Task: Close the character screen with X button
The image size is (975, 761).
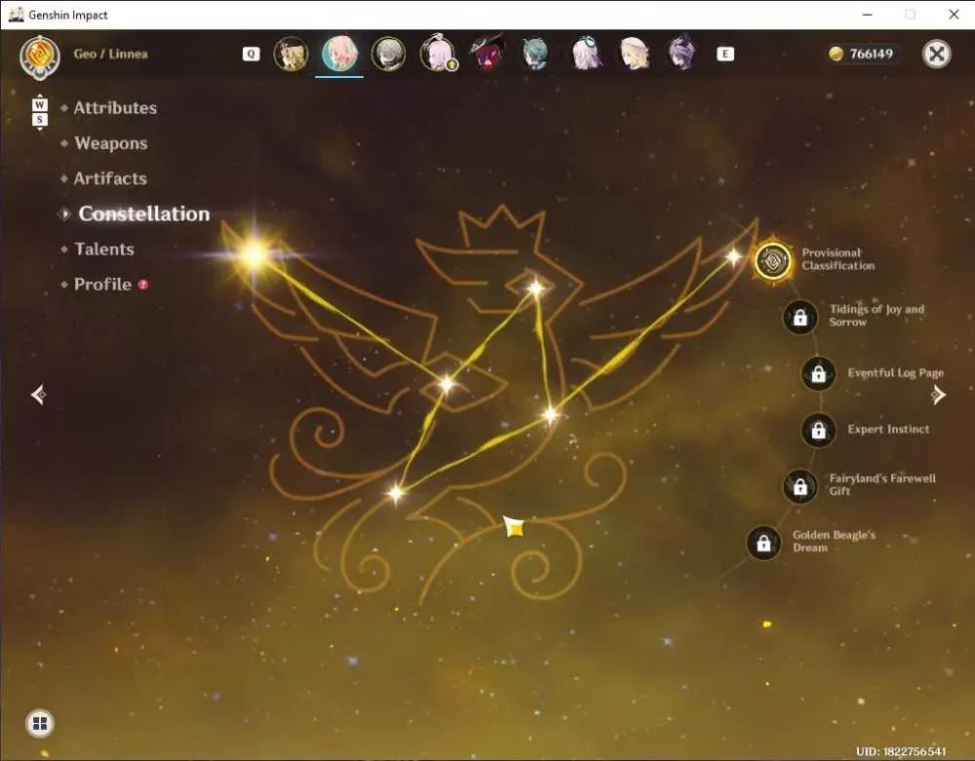Action: [936, 54]
